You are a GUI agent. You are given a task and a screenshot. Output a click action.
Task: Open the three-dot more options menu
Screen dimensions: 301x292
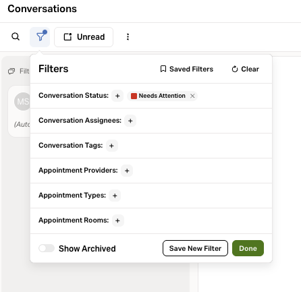(128, 37)
